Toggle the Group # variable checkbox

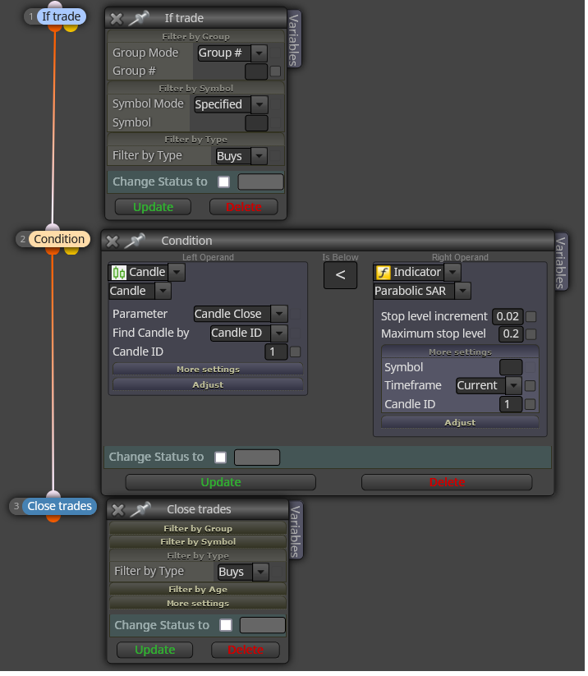[276, 72]
